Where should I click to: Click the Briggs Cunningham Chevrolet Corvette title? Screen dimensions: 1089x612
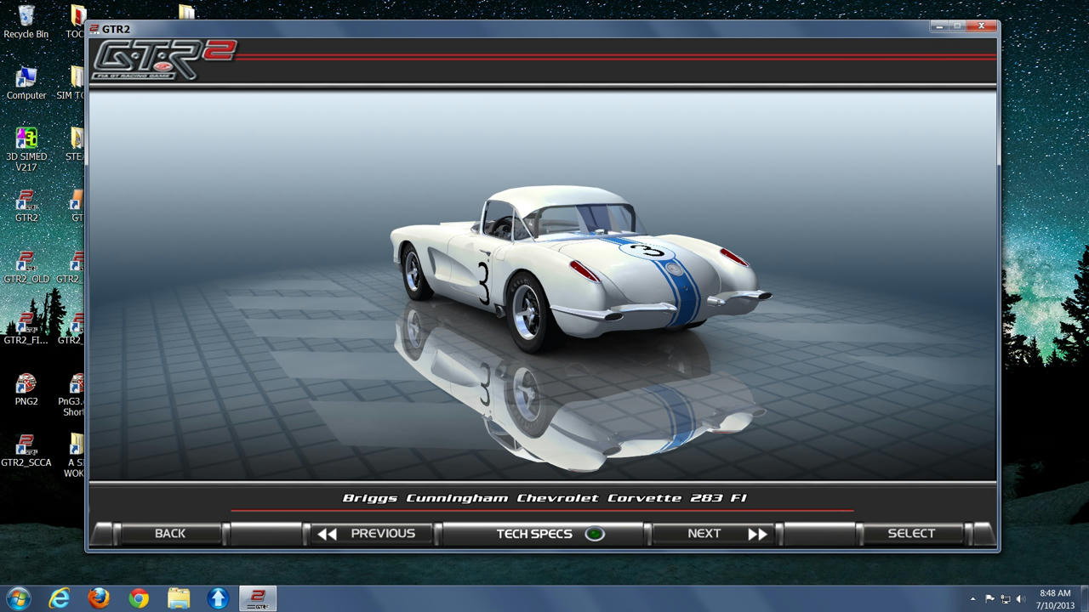[x=544, y=498]
